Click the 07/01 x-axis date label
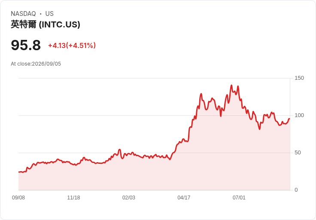Screen dimensions: 316x220 [239, 198]
